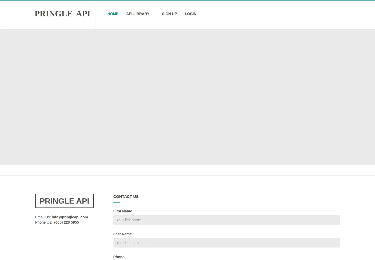Click the (605) 220 5955 phone number
375x260 pixels.
tap(66, 222)
